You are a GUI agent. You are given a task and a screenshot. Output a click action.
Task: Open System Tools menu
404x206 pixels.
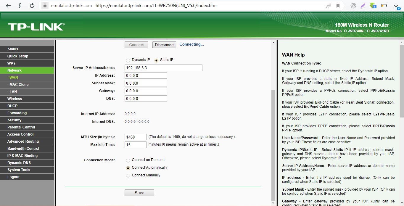point(27,170)
